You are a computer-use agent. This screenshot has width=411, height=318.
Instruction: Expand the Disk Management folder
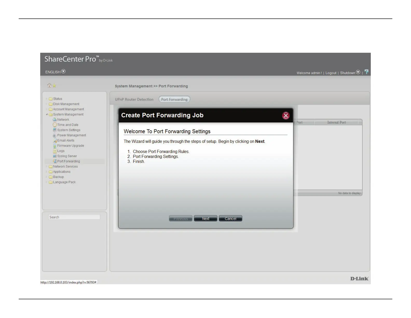[47, 104]
